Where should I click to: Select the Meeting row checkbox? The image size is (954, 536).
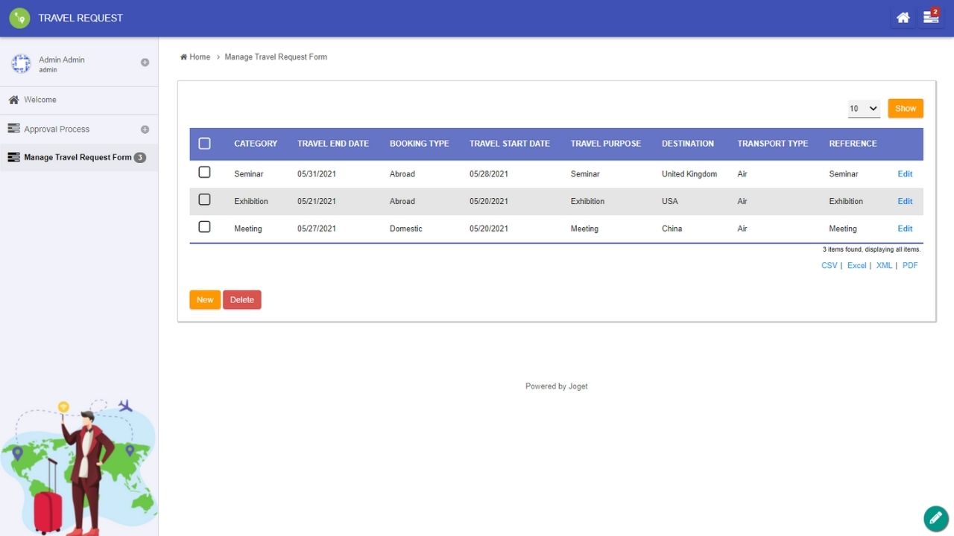click(x=204, y=227)
